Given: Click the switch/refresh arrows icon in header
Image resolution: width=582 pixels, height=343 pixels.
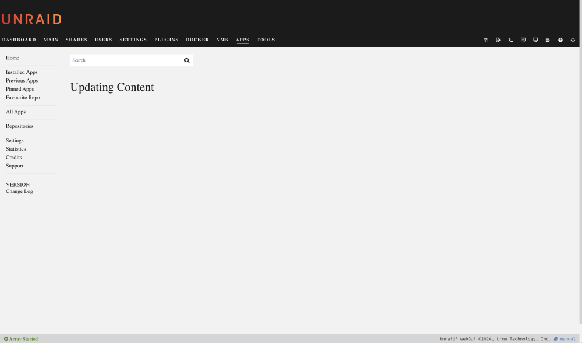Looking at the screenshot, I should click(x=485, y=40).
